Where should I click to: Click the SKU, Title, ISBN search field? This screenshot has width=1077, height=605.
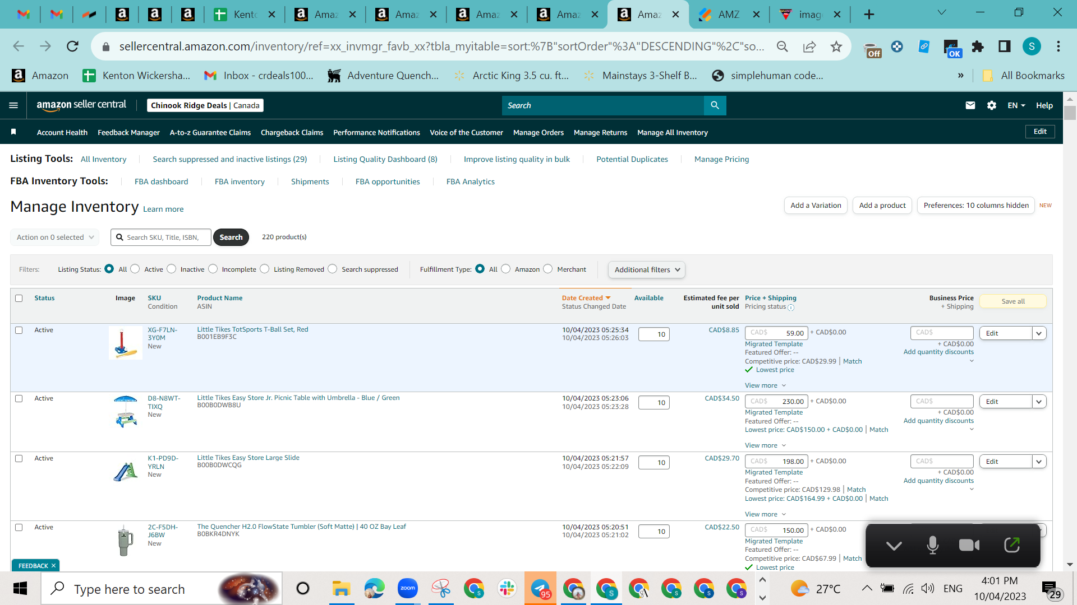point(161,237)
